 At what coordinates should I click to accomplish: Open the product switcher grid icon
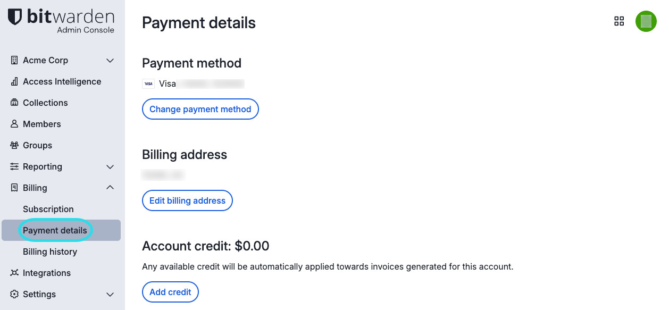click(619, 21)
